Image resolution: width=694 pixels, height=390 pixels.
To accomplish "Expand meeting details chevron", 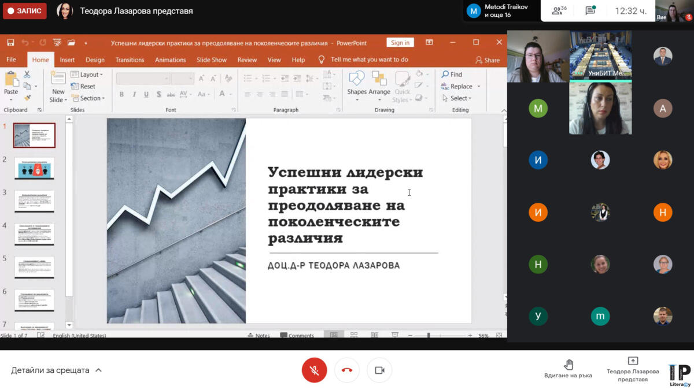I will tap(98, 370).
